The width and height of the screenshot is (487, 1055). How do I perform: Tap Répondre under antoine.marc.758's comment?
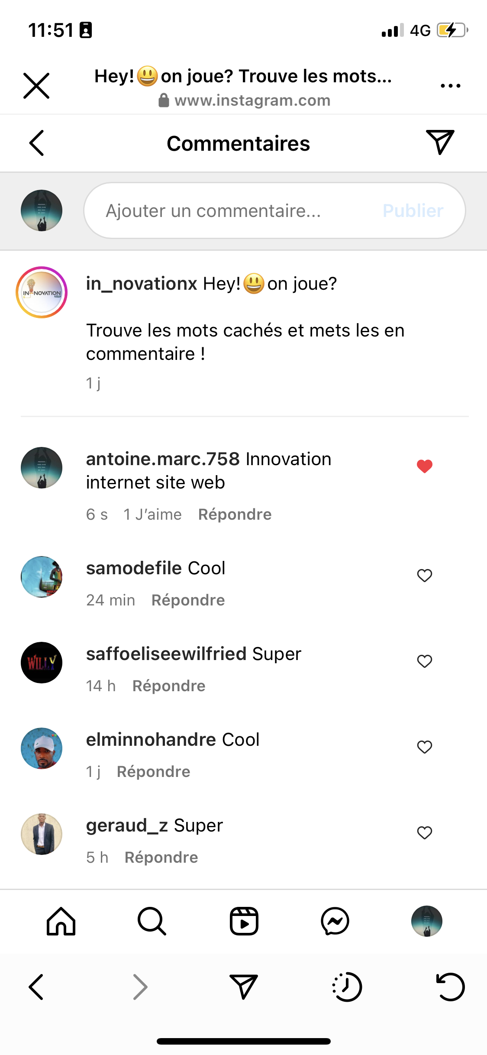tap(235, 515)
